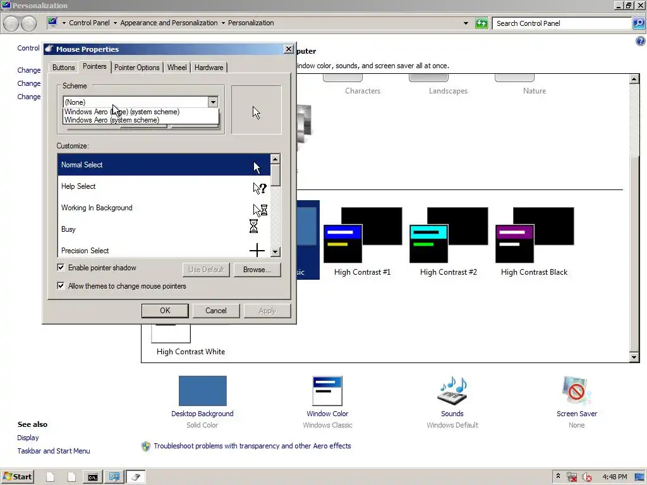647x485 pixels.
Task: Open the Start menu
Action: click(x=17, y=477)
